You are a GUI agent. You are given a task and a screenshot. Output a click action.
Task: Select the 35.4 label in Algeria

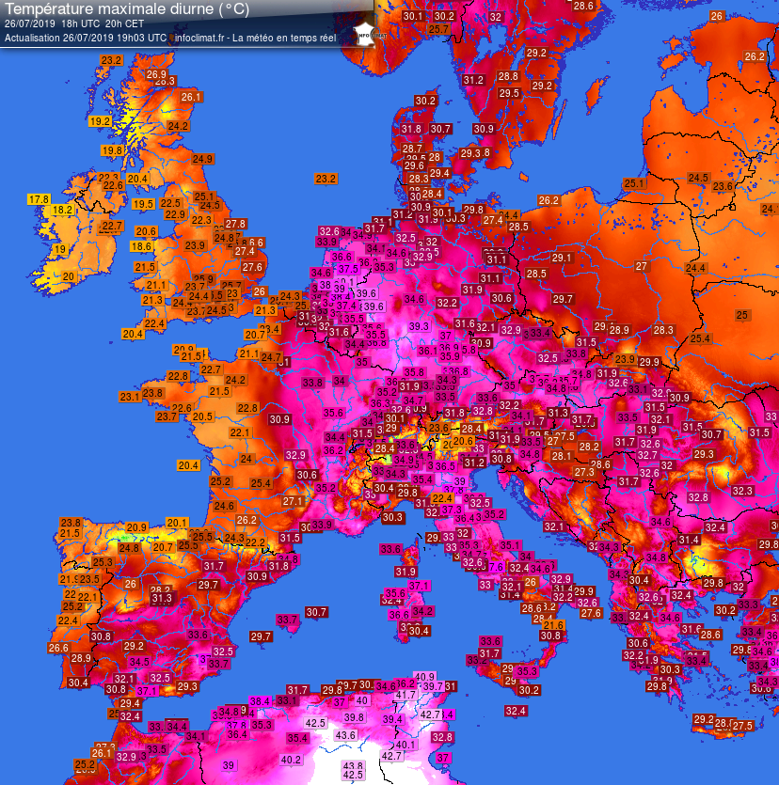point(297,738)
